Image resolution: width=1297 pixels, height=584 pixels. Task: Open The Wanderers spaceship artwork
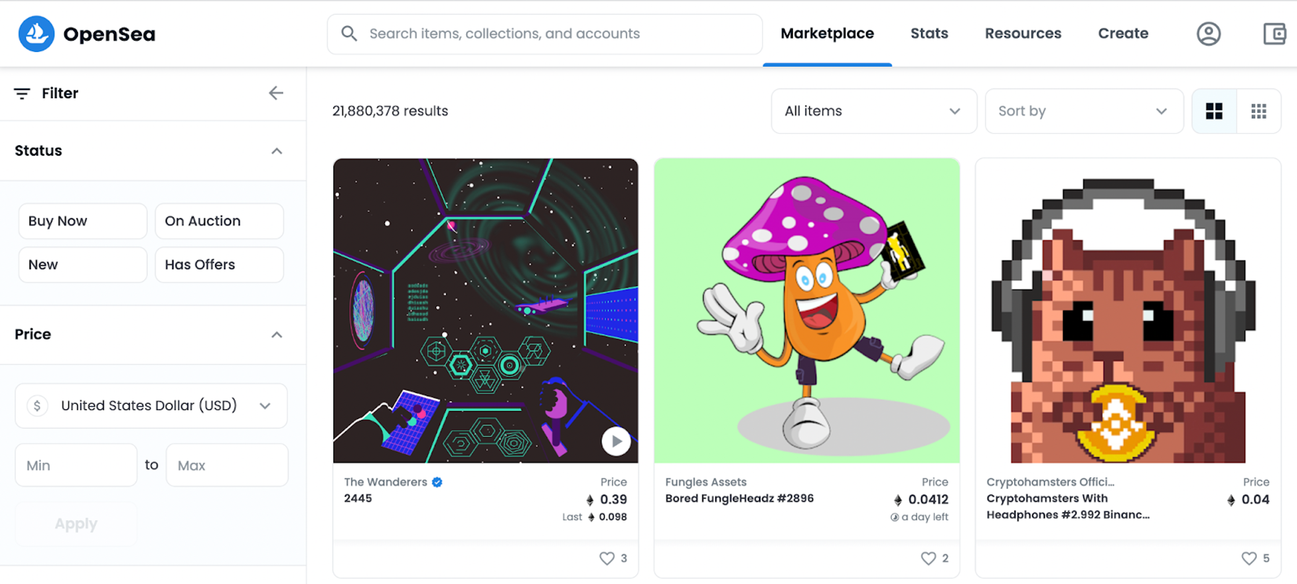point(485,310)
